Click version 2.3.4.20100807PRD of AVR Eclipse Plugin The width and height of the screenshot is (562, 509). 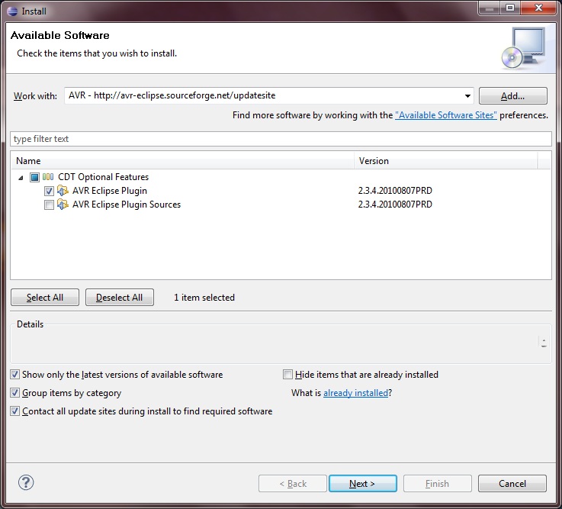(395, 191)
